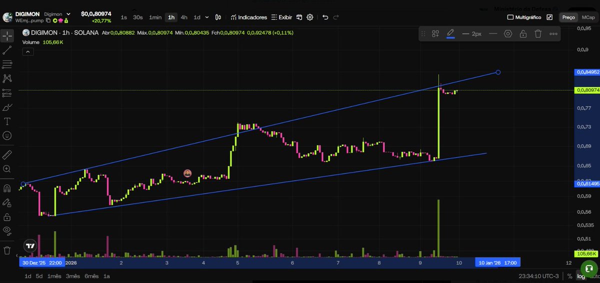Toggle the log scale
The width and height of the screenshot is (600, 283).
pos(580,276)
